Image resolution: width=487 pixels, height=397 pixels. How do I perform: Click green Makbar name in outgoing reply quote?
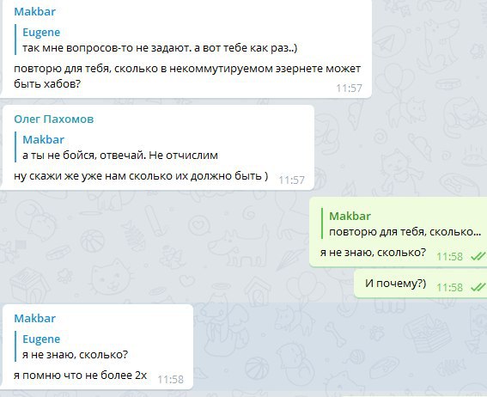[350, 216]
